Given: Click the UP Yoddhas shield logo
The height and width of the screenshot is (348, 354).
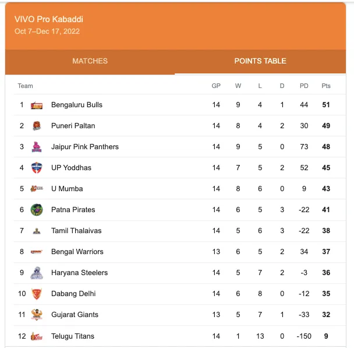Looking at the screenshot, I should pyautogui.click(x=37, y=168).
